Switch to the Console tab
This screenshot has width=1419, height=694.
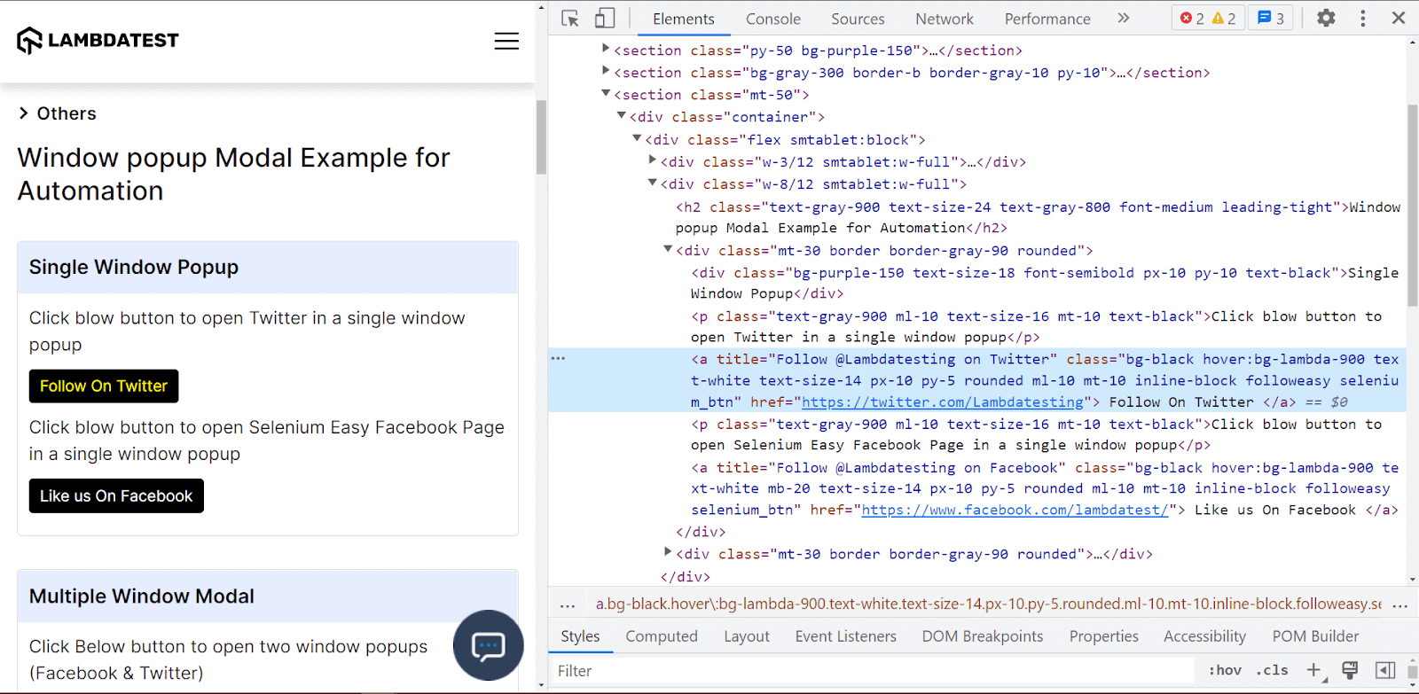tap(772, 19)
